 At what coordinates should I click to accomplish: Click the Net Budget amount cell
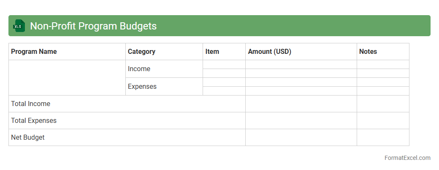(301, 138)
